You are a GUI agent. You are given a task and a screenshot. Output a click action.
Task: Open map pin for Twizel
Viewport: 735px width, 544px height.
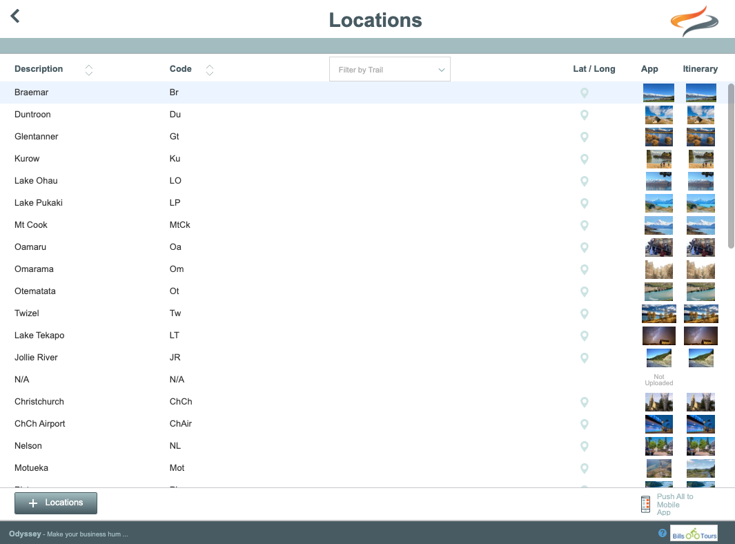(584, 313)
